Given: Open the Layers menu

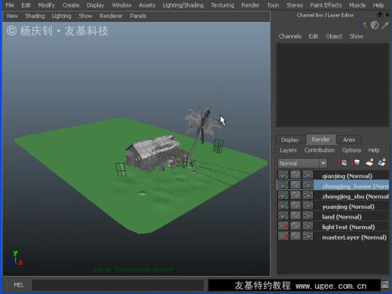Looking at the screenshot, I should click(288, 150).
